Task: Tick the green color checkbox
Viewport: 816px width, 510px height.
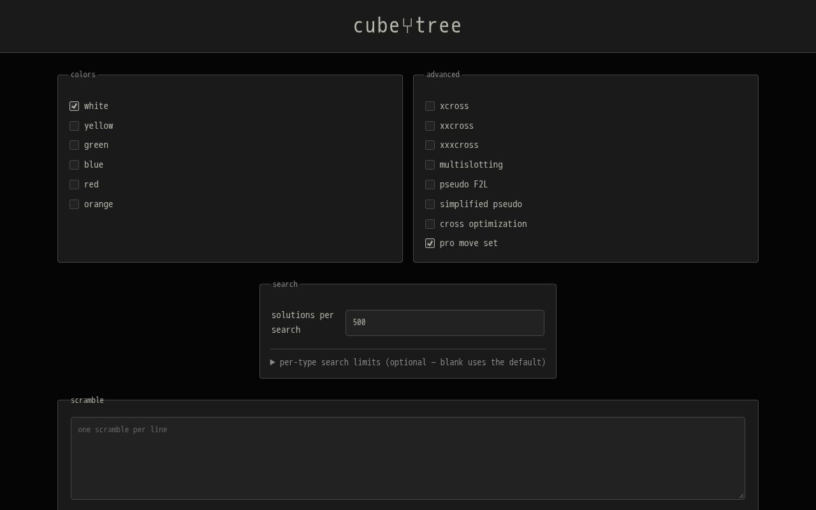Action: coord(75,145)
